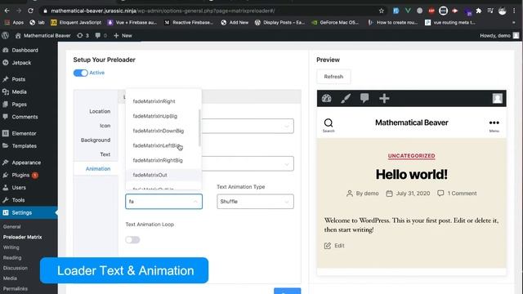This screenshot has height=294, width=523.
Task: Click preview dashboard gauge icon
Action: click(x=327, y=98)
